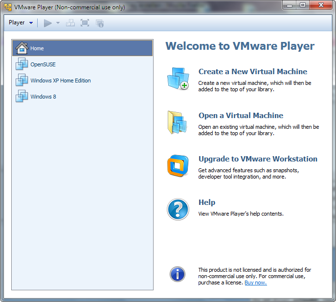Click the OpenSUSE VM icon
336x302 pixels.
click(x=22, y=64)
